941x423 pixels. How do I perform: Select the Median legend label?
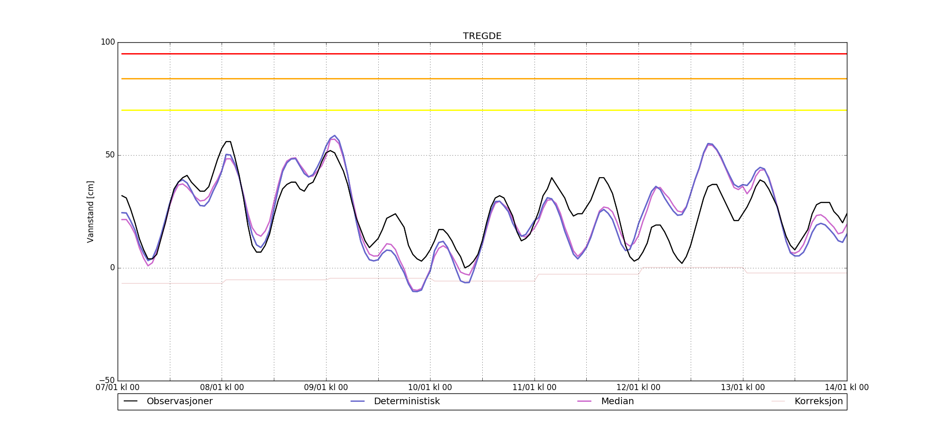pos(617,401)
